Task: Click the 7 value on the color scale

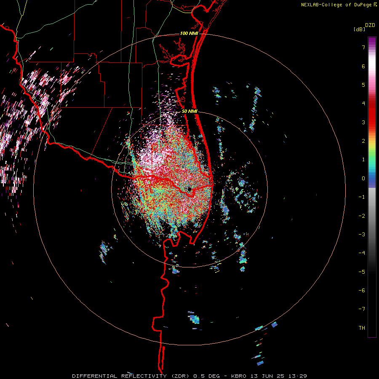Action: [363, 47]
